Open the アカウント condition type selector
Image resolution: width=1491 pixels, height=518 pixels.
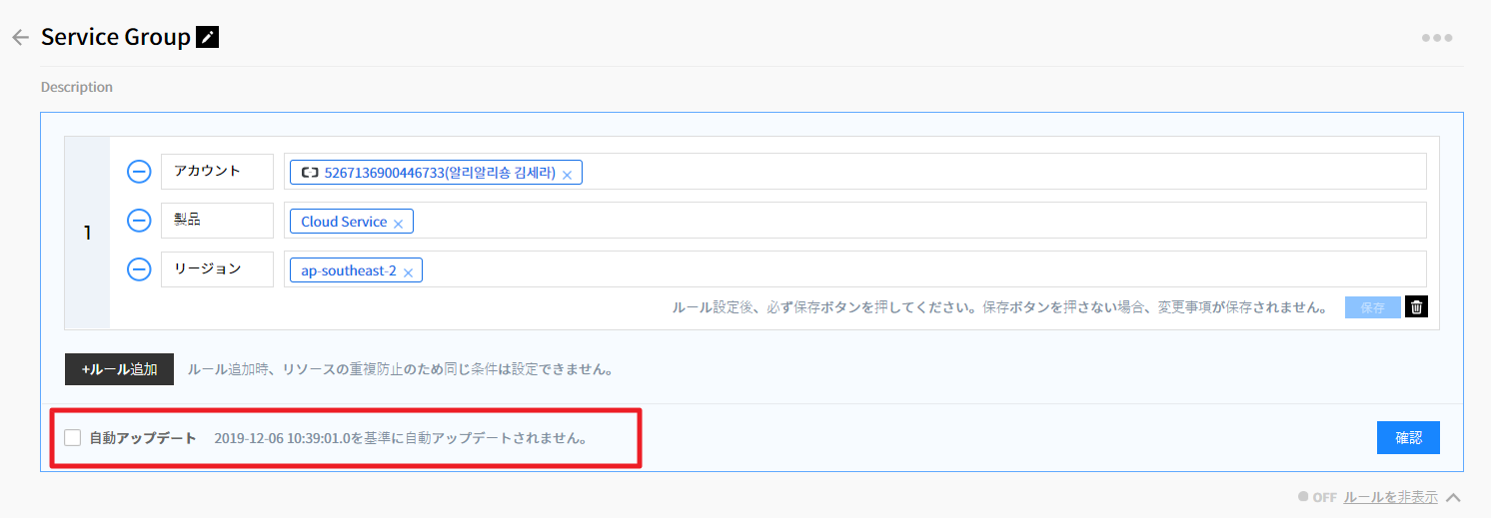(x=217, y=172)
